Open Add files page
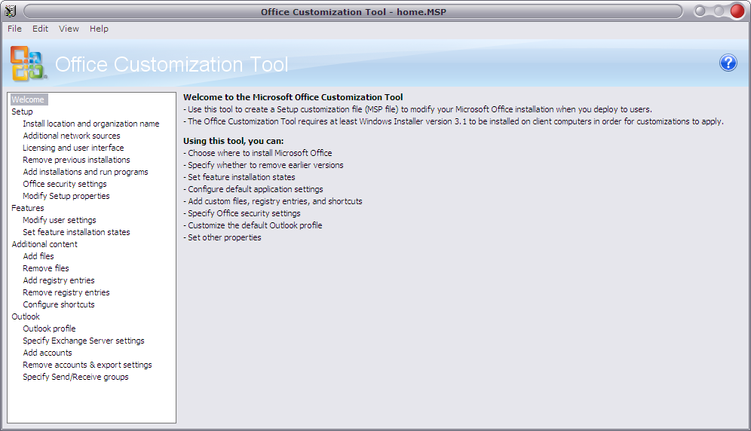This screenshot has height=431, width=751. click(38, 256)
